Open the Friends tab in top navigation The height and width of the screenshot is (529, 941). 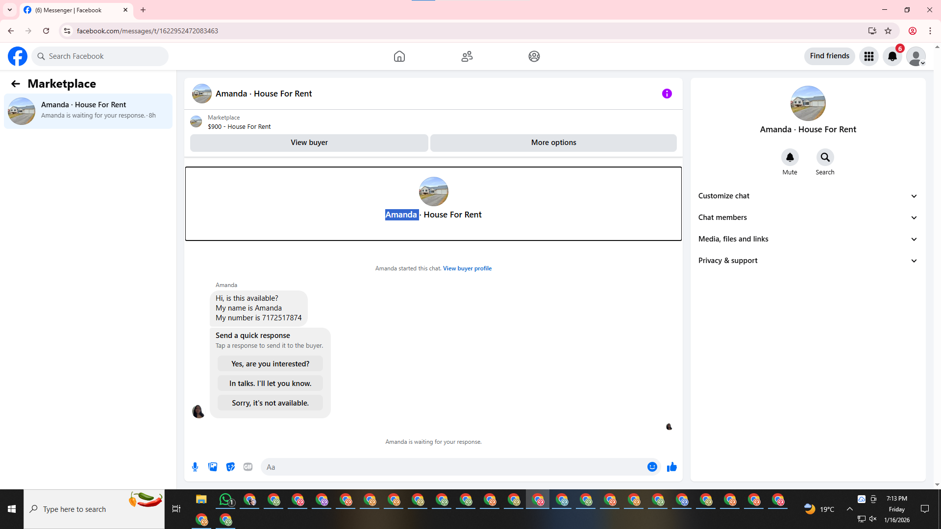[467, 56]
